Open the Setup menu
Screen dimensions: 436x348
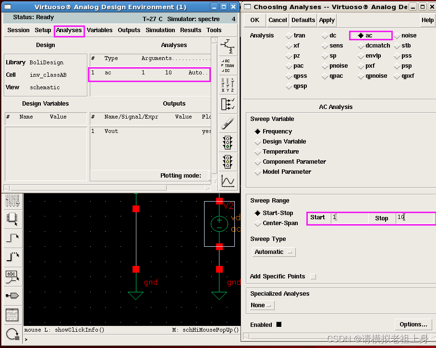point(43,30)
